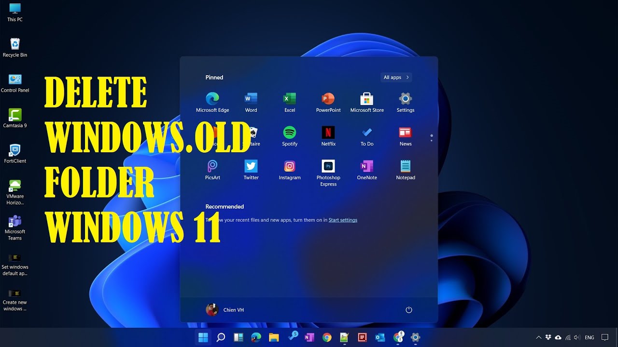This screenshot has height=347, width=618.
Task: Open Photoshop Express
Action: point(328,170)
